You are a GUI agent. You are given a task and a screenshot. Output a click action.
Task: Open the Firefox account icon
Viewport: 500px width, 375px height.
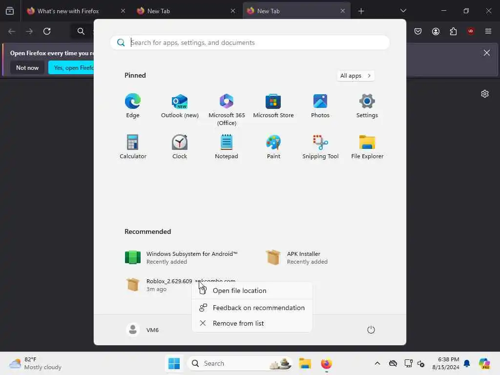(436, 31)
